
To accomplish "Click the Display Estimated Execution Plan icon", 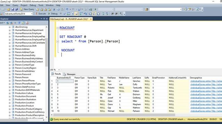I will tap(69, 14).
